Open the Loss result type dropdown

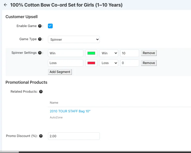click(x=109, y=63)
